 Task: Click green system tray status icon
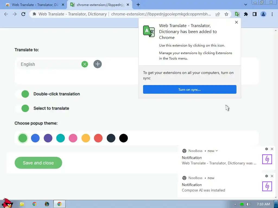[242, 204]
